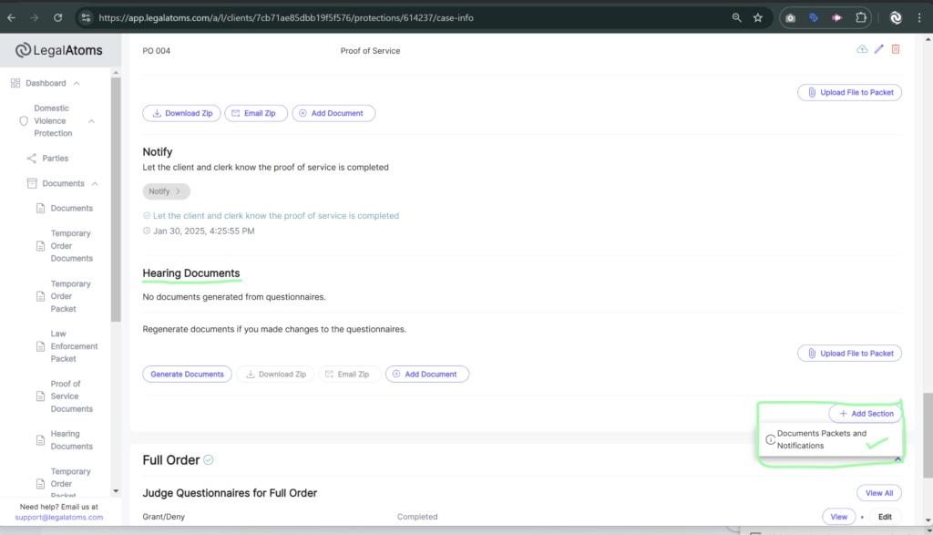933x535 pixels.
Task: Click the Hearing Documents heading
Action: click(x=191, y=273)
